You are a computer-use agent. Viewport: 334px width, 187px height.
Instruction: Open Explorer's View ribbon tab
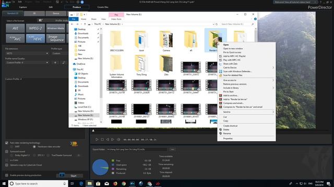[x=103, y=19]
